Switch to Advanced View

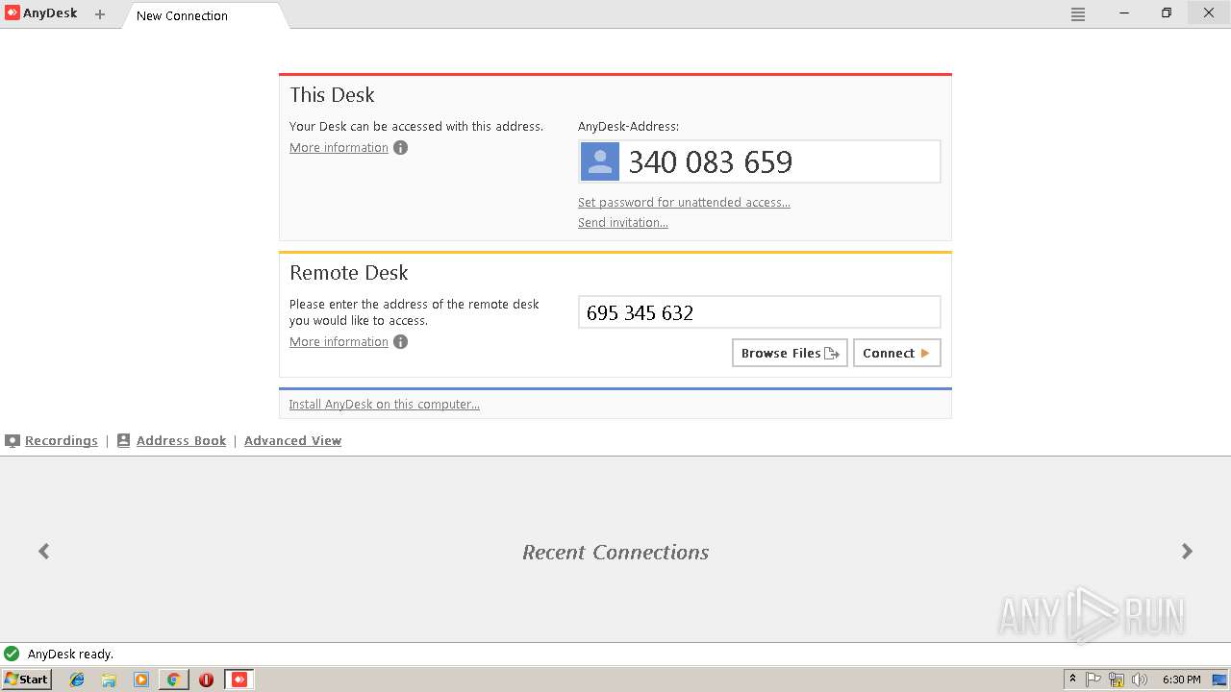[292, 441]
